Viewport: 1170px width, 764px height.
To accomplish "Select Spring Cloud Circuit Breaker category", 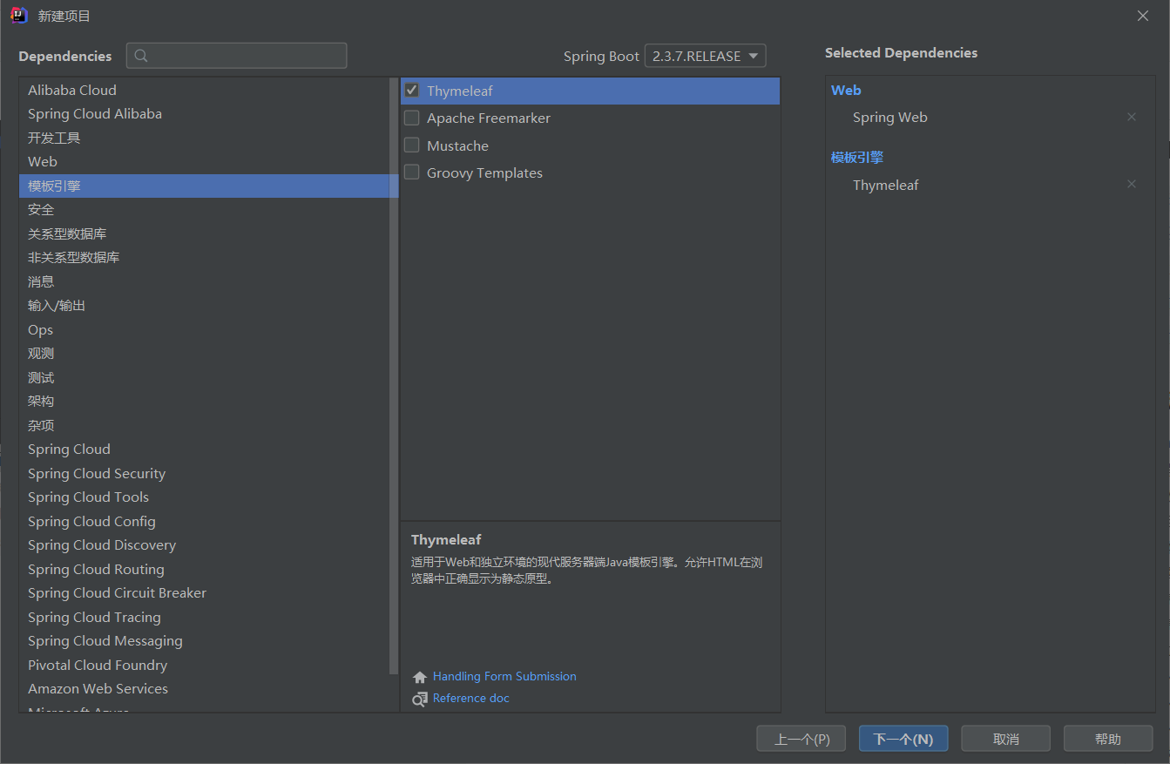I will coord(204,592).
